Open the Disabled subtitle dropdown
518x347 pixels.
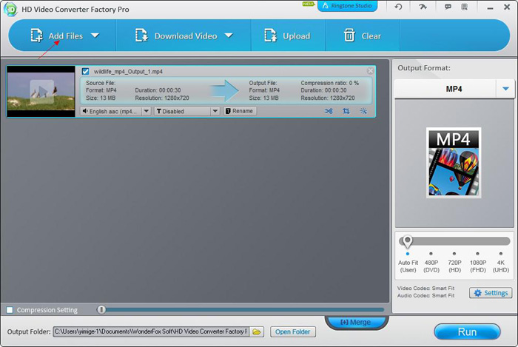pos(215,111)
